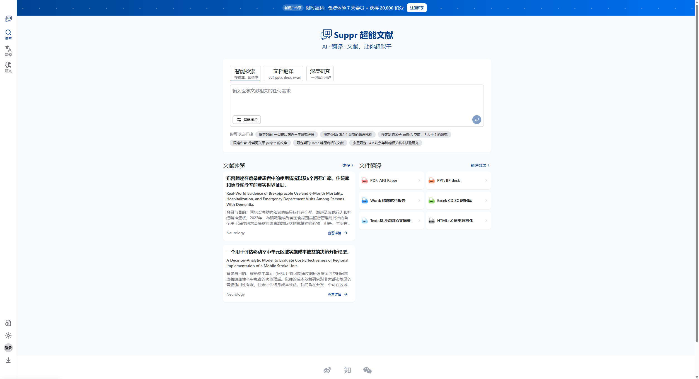
Task: Select the 智能检索 tab
Action: coord(245,73)
